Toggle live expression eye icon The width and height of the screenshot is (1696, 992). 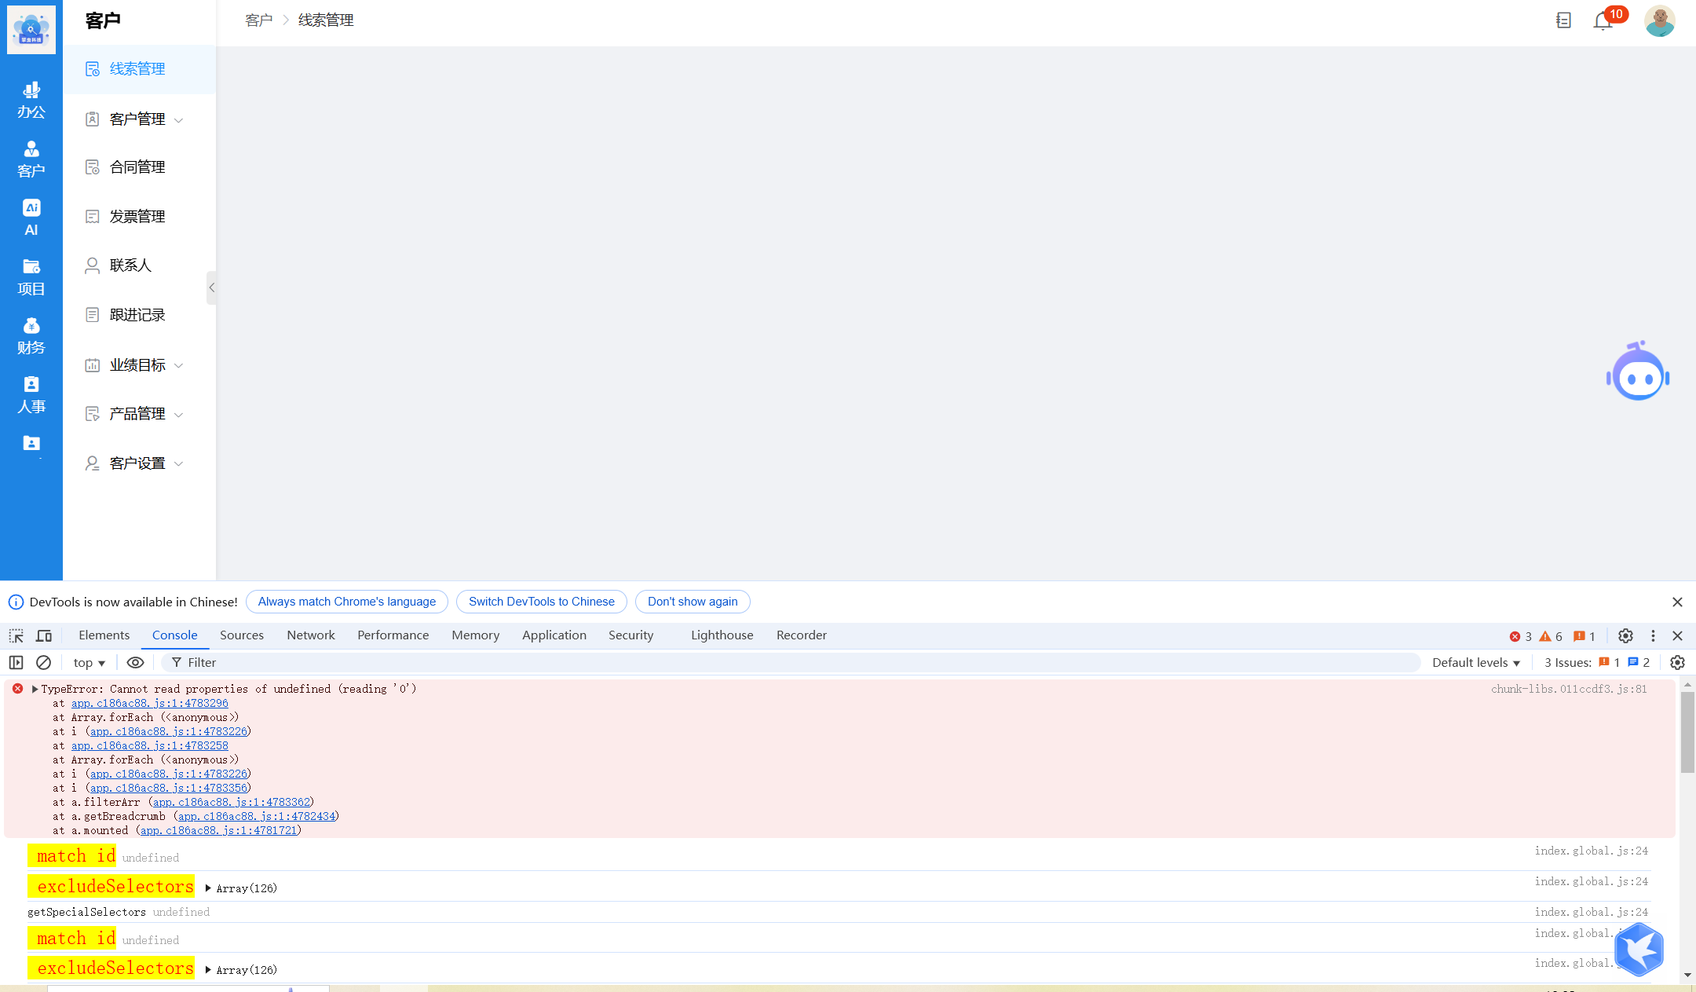(x=135, y=662)
